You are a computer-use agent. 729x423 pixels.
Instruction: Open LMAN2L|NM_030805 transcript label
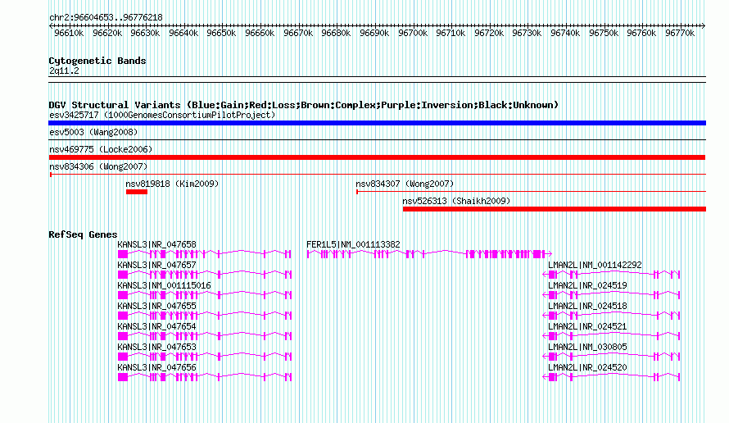coord(587,347)
